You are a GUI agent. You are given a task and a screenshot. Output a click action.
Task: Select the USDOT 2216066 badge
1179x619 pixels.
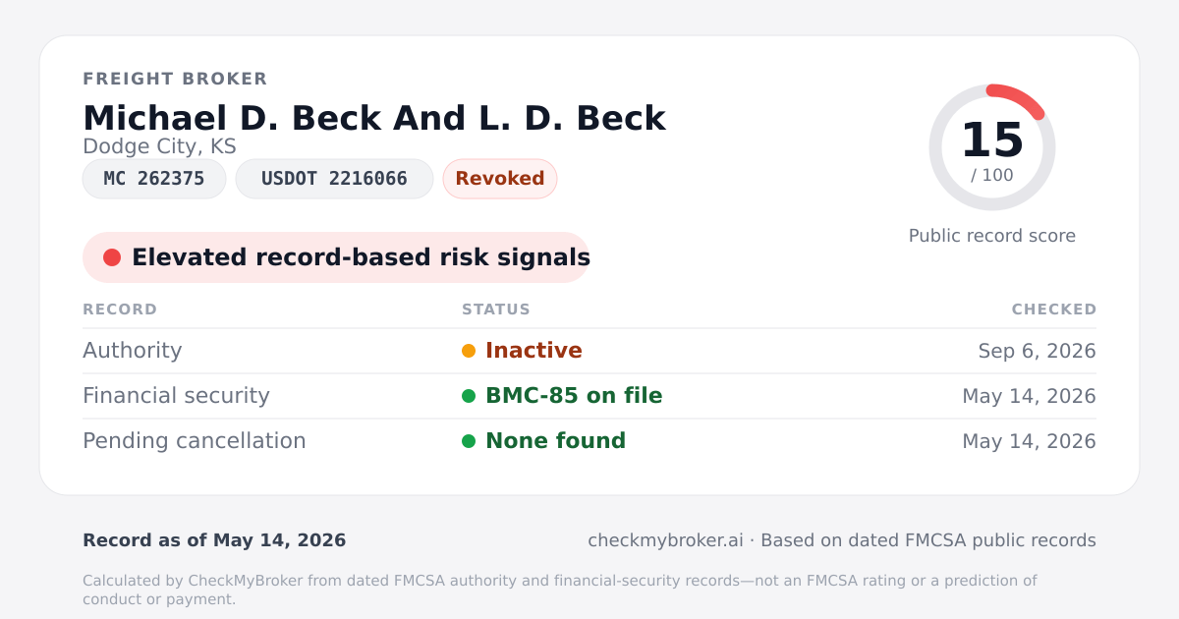334,179
